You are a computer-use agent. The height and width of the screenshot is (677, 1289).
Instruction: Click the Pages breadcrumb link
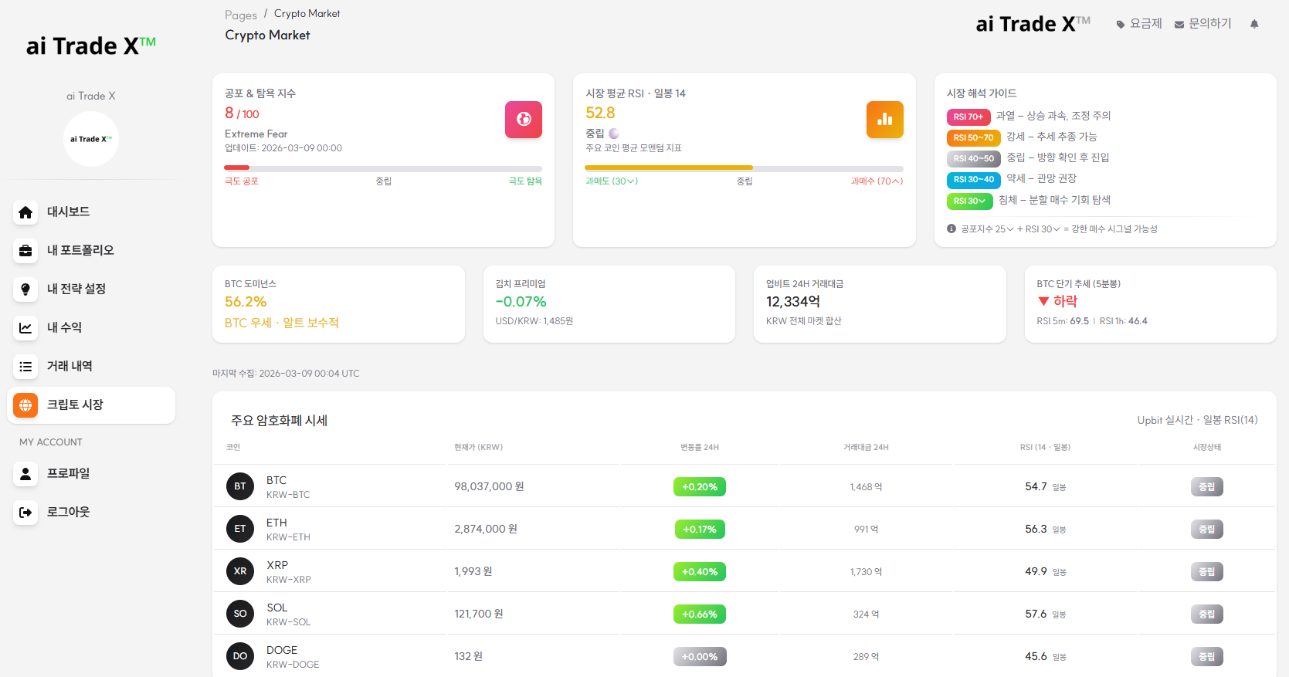[240, 15]
